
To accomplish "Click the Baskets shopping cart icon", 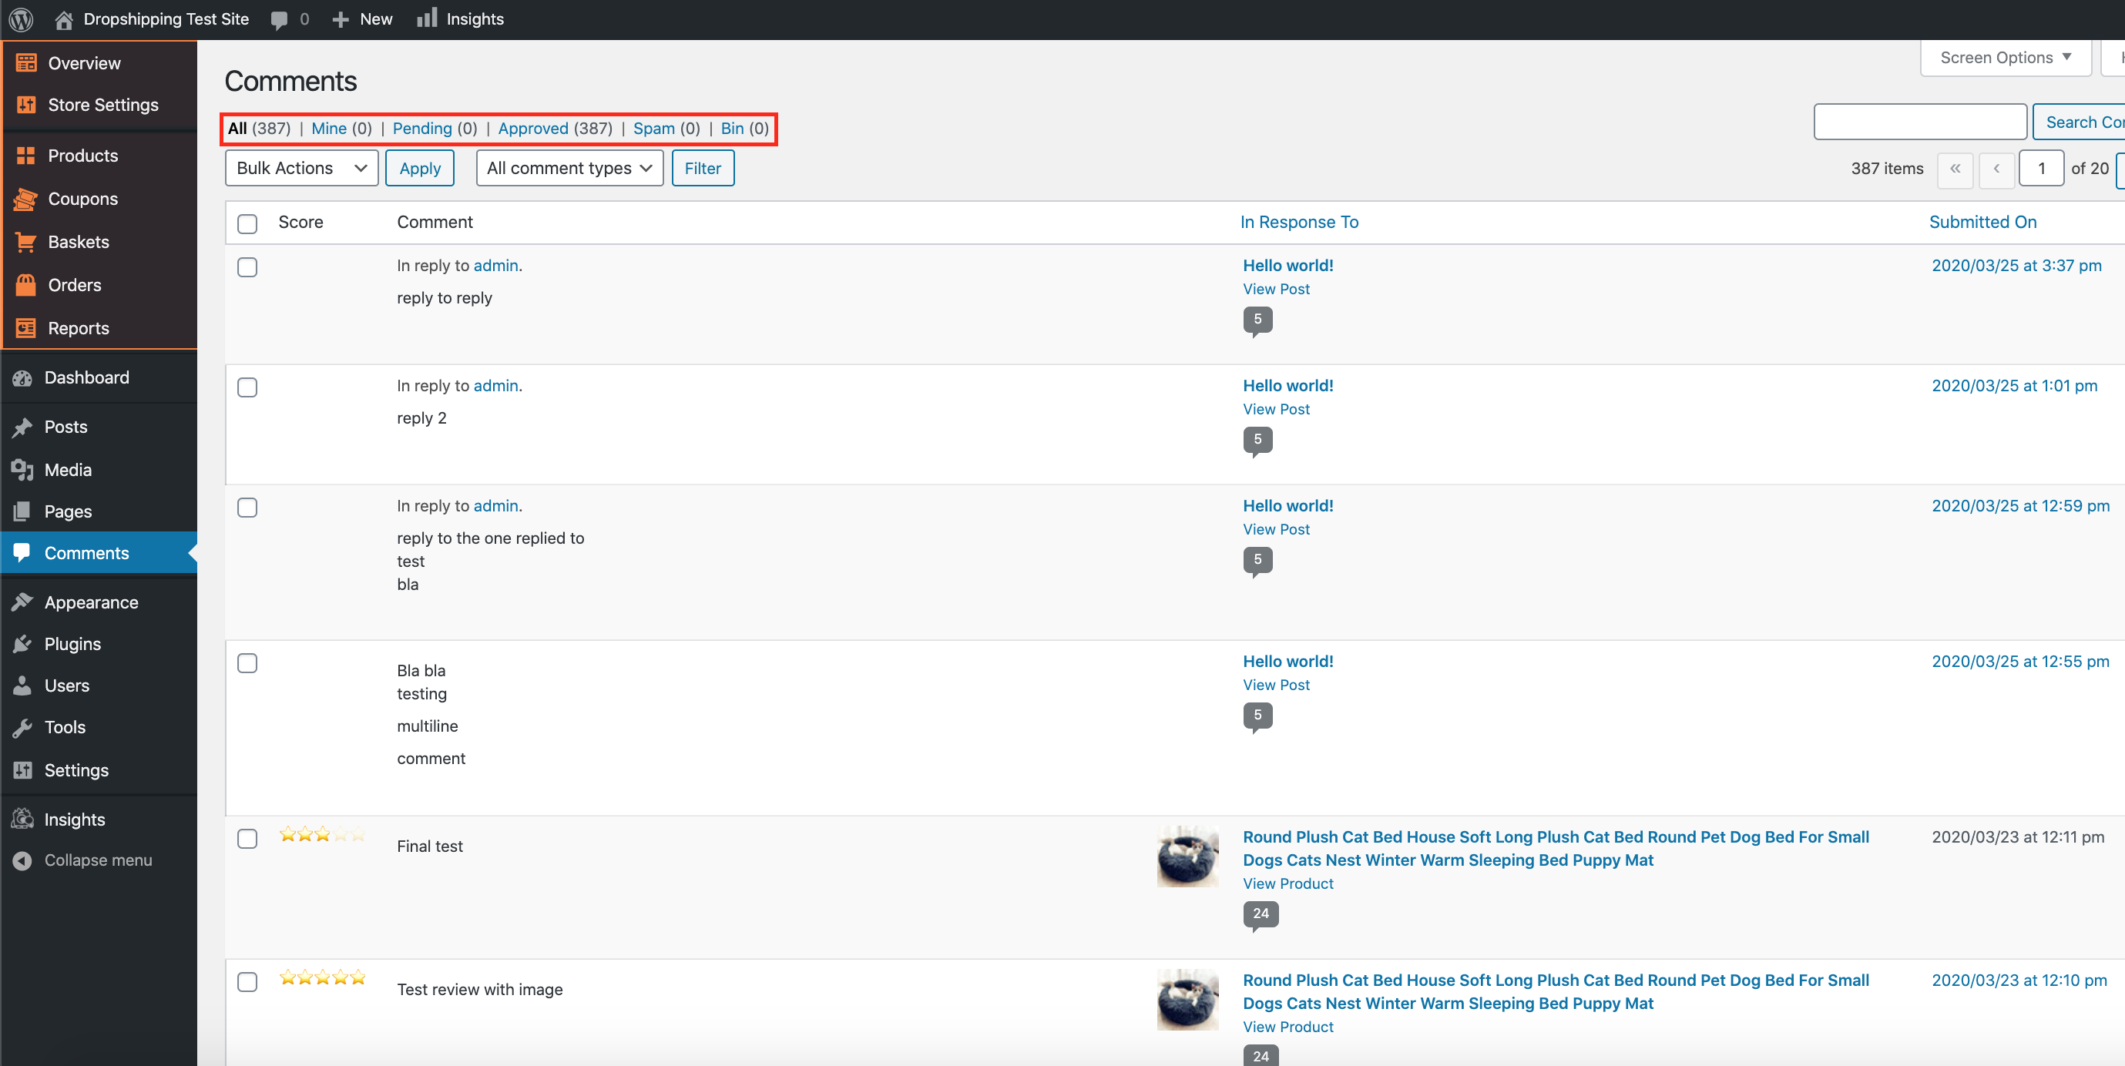I will click(25, 242).
